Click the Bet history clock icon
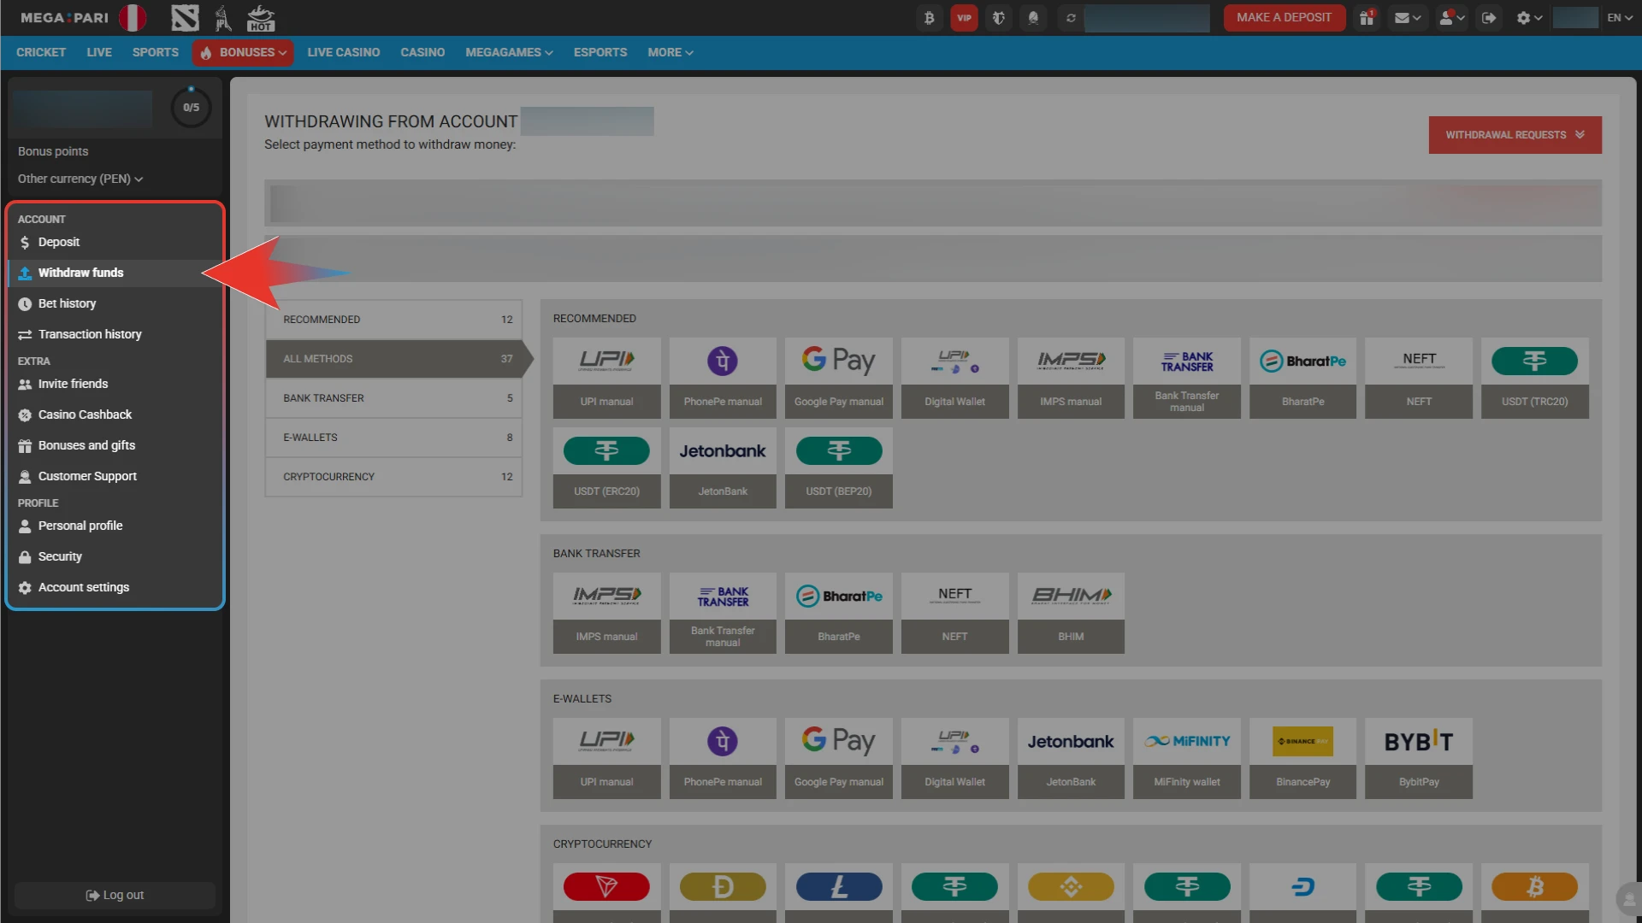Screen dimensions: 1642x923 pyautogui.click(x=25, y=304)
